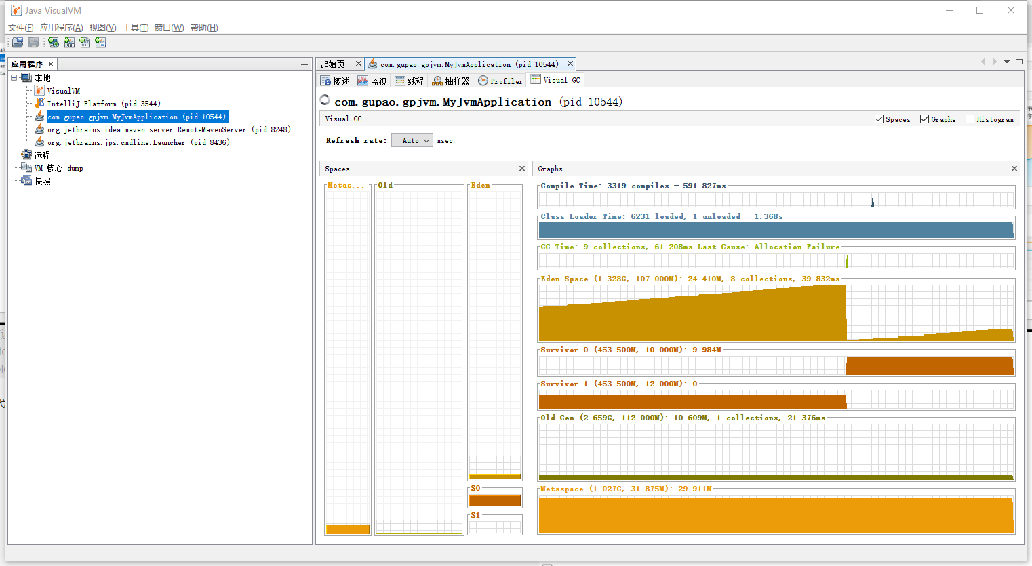Click the Add JMX Connection toolbar icon
The height and width of the screenshot is (566, 1032).
69,42
